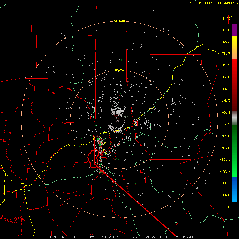Click the -32.0 legend value

click(225, 136)
